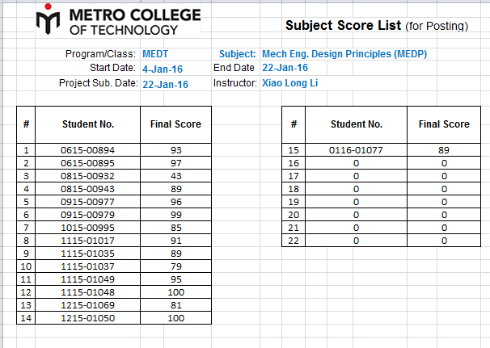The image size is (490, 348).
Task: Click the End Date value 22-Jan-16
Action: click(285, 68)
